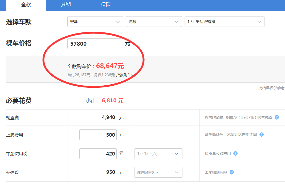Click the 车船使用税 input showing 420
Image resolution: width=285 pixels, height=189 pixels.
98,154
